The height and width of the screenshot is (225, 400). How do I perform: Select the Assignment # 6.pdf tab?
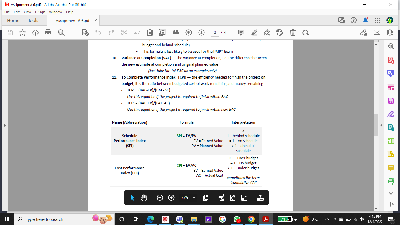pos(73,21)
